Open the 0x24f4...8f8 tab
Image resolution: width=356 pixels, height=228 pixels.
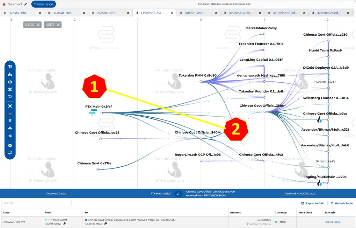click(18, 13)
